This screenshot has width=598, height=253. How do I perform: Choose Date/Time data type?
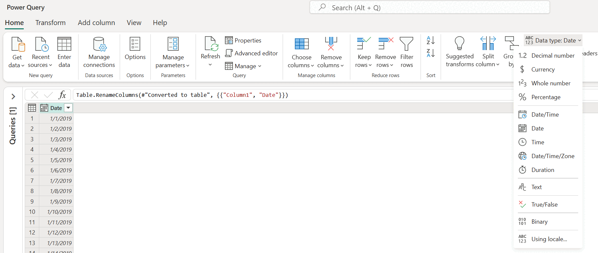548,115
